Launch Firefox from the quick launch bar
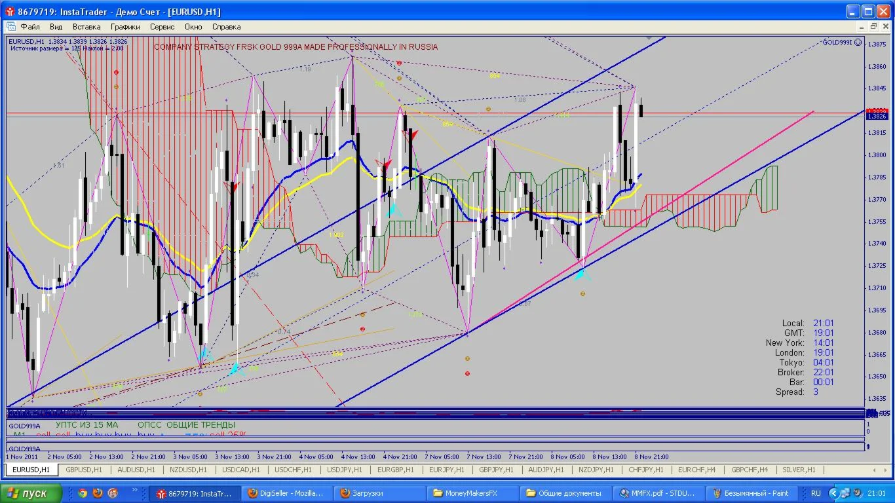This screenshot has height=503, width=895. [98, 493]
